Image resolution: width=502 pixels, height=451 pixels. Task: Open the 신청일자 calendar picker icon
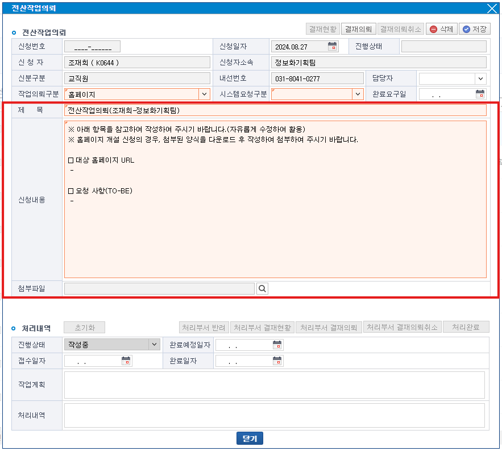pos(333,46)
